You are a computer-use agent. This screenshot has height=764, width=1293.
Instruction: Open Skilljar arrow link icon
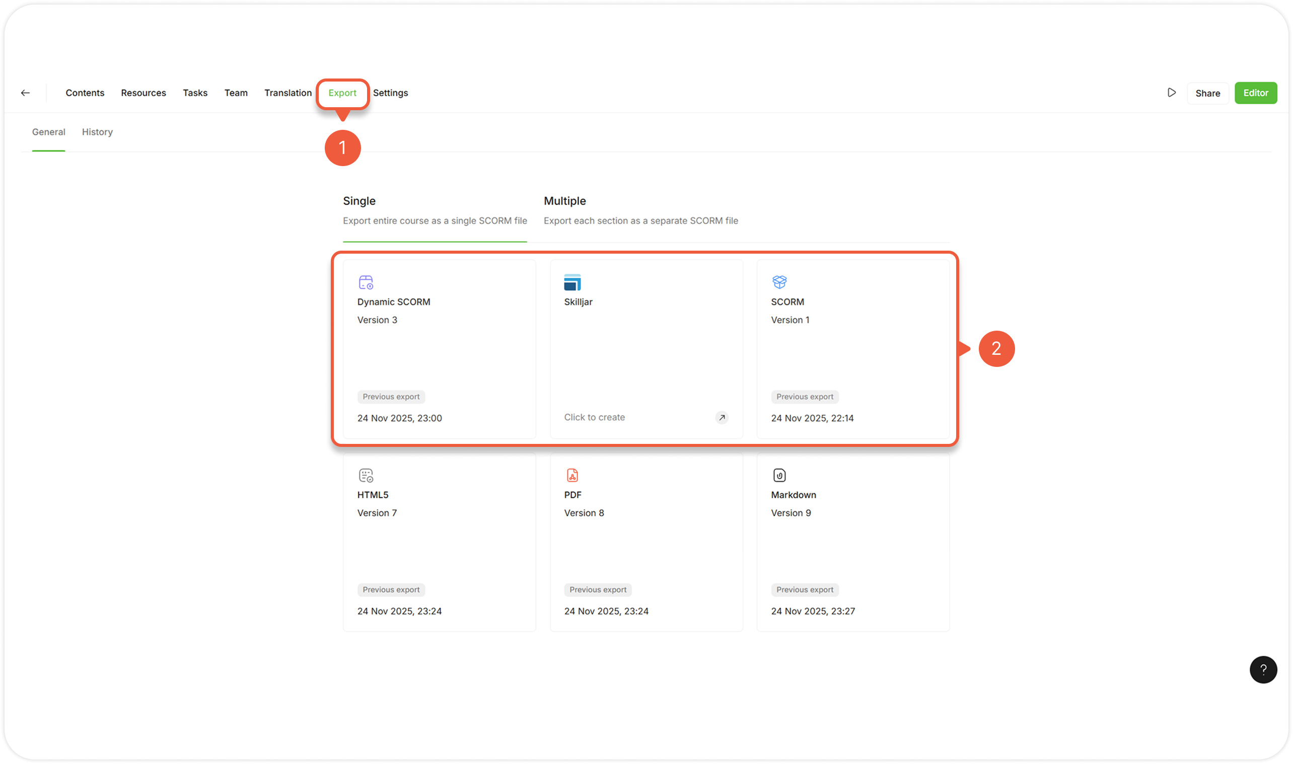722,418
